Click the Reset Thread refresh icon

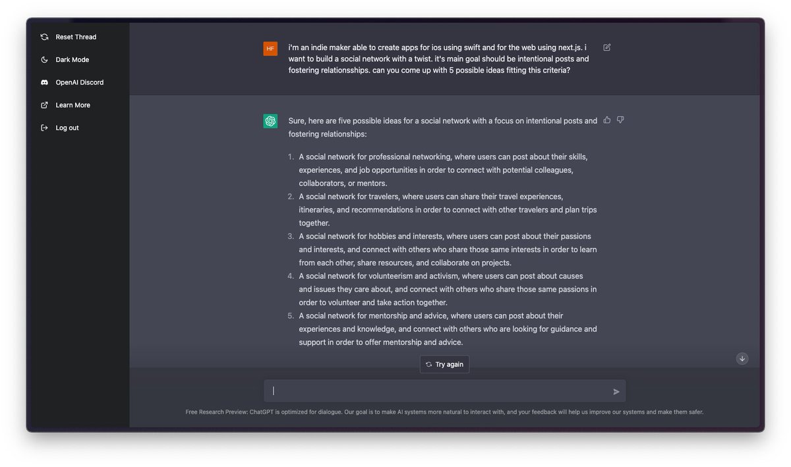point(44,37)
